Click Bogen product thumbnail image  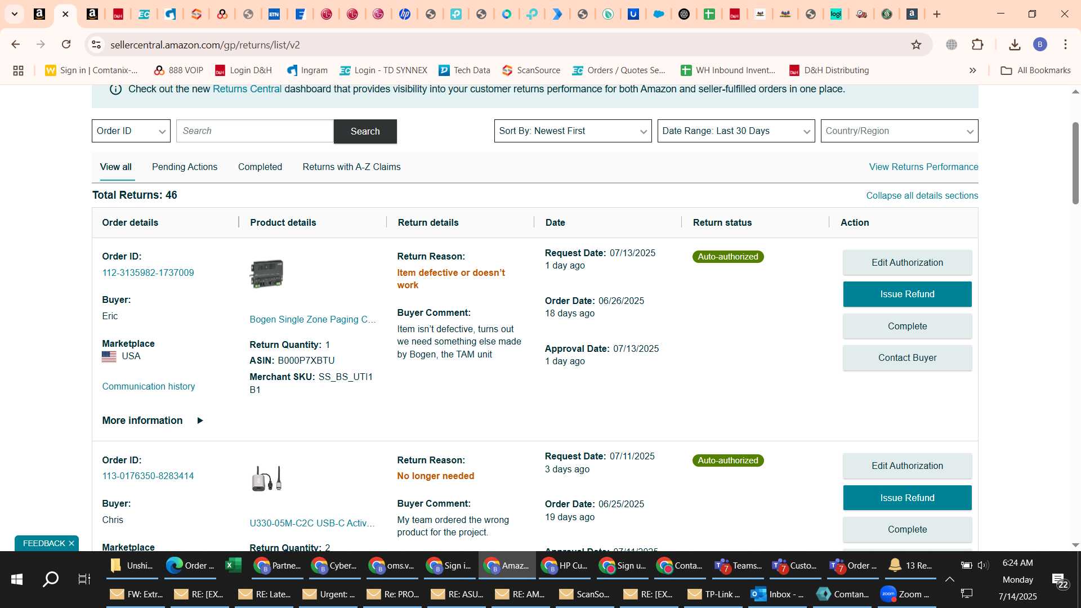[x=266, y=274]
